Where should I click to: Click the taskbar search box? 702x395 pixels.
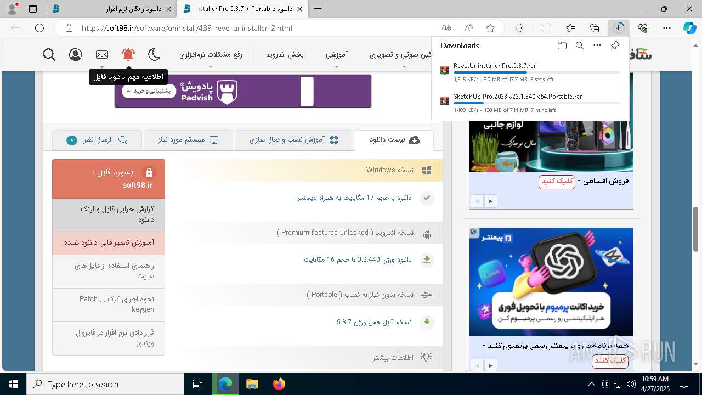tap(105, 384)
